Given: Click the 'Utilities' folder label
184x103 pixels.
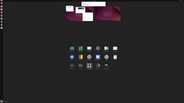Looking at the screenshot, I should tap(89, 69).
